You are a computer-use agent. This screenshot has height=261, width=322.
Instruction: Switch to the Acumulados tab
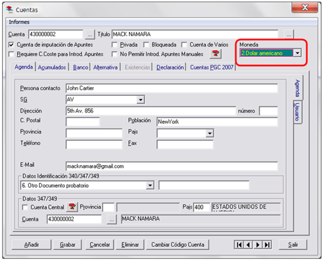point(52,67)
